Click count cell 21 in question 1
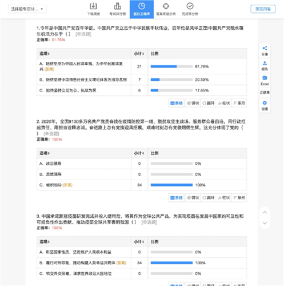 [x=139, y=66]
